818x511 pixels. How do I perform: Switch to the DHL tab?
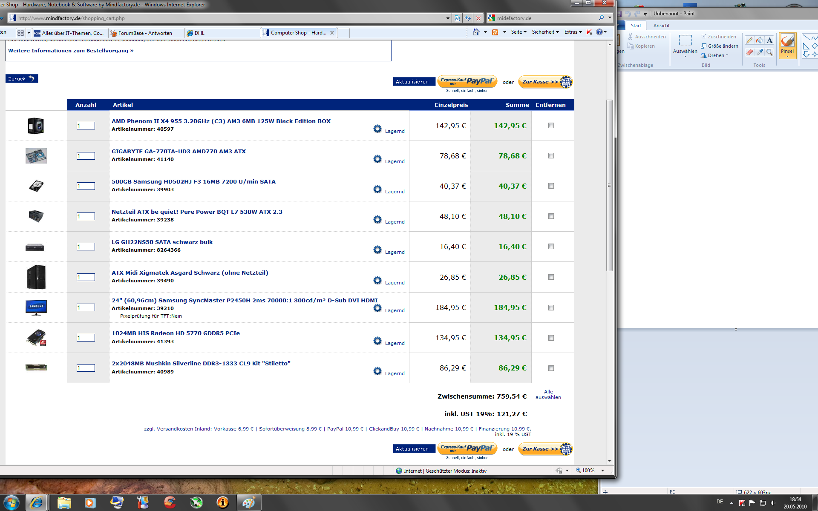(223, 33)
